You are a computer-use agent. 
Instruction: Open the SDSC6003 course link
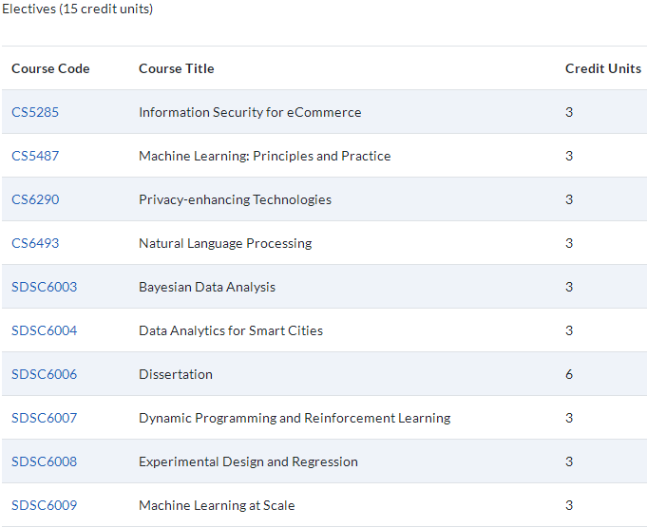[44, 287]
